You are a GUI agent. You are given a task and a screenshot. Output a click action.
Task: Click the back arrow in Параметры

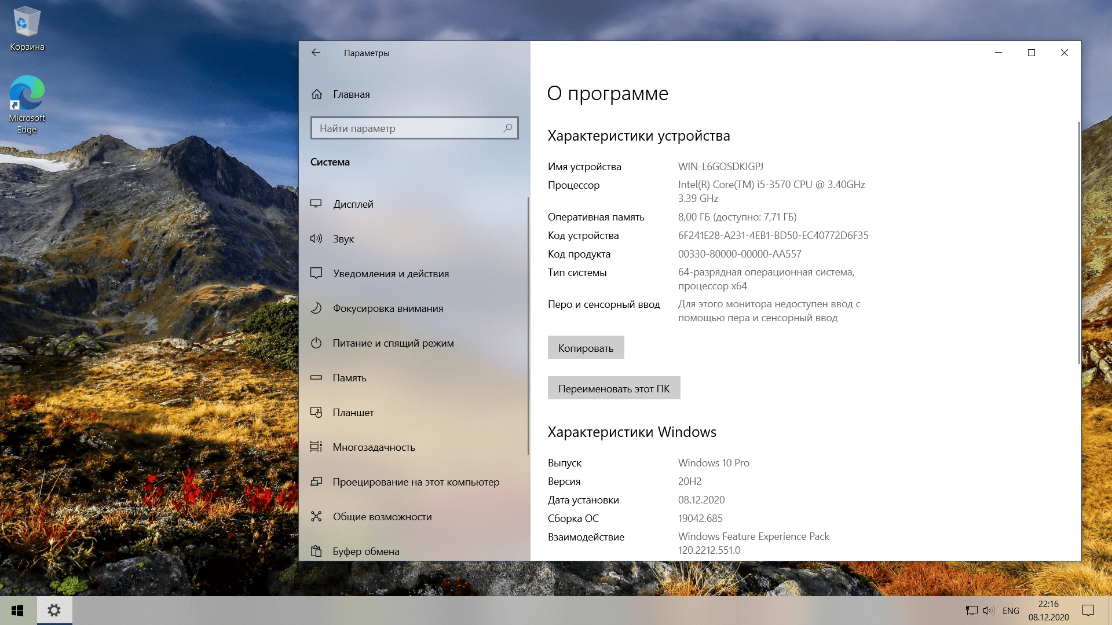(x=316, y=53)
